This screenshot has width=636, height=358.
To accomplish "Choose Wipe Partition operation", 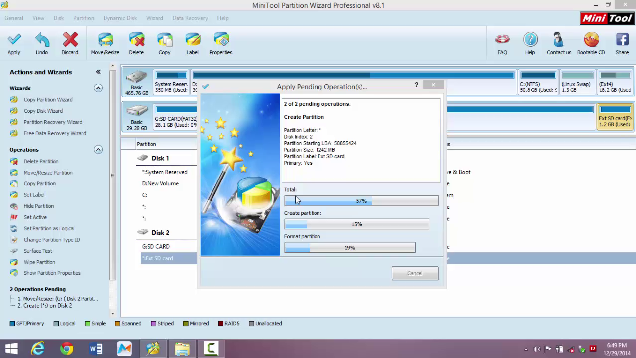I will click(x=39, y=262).
